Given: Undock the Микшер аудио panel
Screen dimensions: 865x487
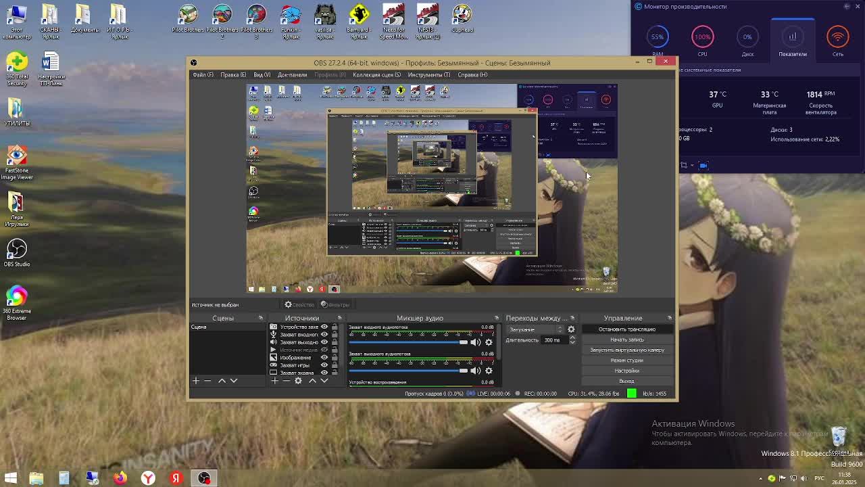Looking at the screenshot, I should click(x=497, y=318).
